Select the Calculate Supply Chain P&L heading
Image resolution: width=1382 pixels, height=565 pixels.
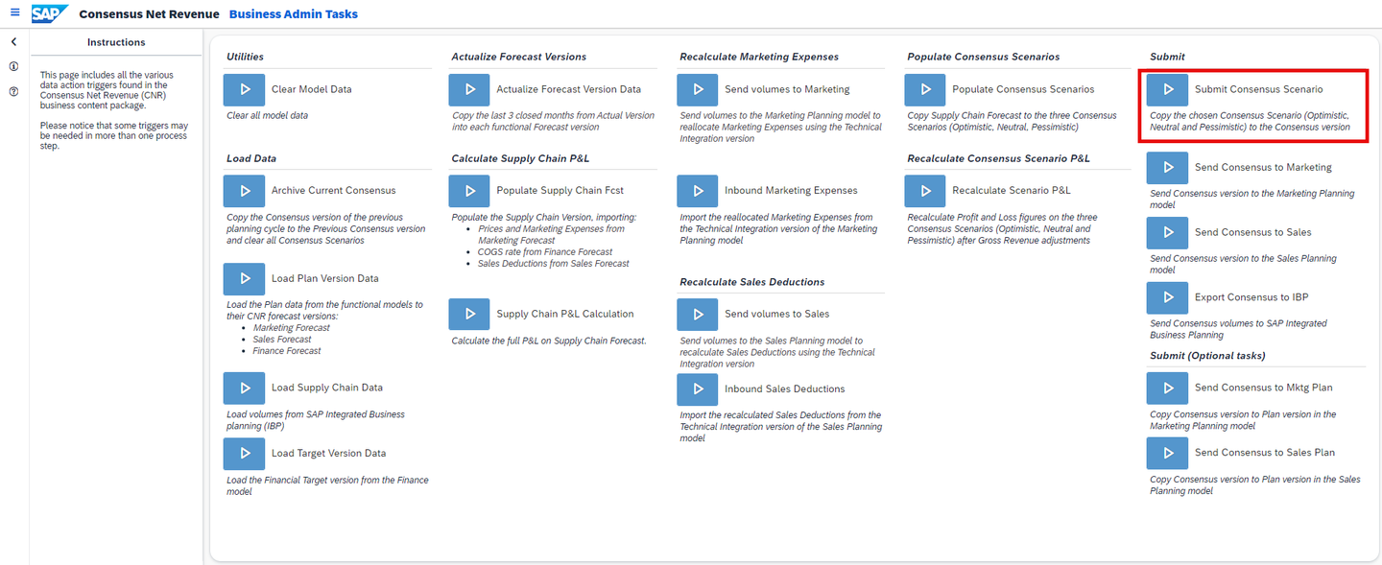[x=521, y=159]
